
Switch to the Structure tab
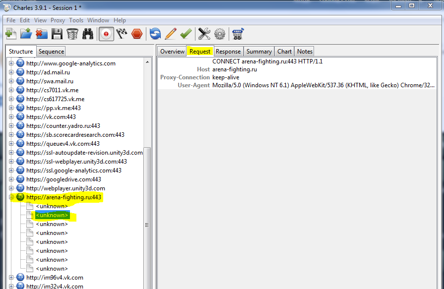(21, 52)
